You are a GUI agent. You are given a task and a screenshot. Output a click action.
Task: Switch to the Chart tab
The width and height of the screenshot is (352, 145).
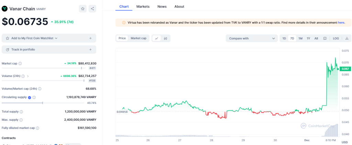pos(124,6)
